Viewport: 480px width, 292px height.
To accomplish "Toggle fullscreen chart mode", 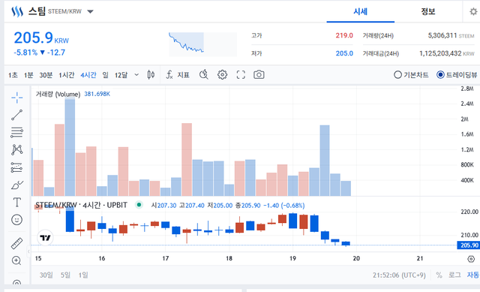I will point(241,75).
